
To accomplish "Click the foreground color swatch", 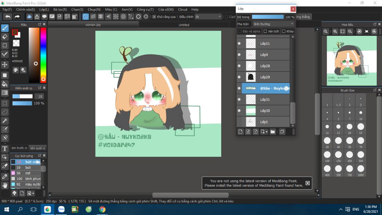I will point(15,32).
